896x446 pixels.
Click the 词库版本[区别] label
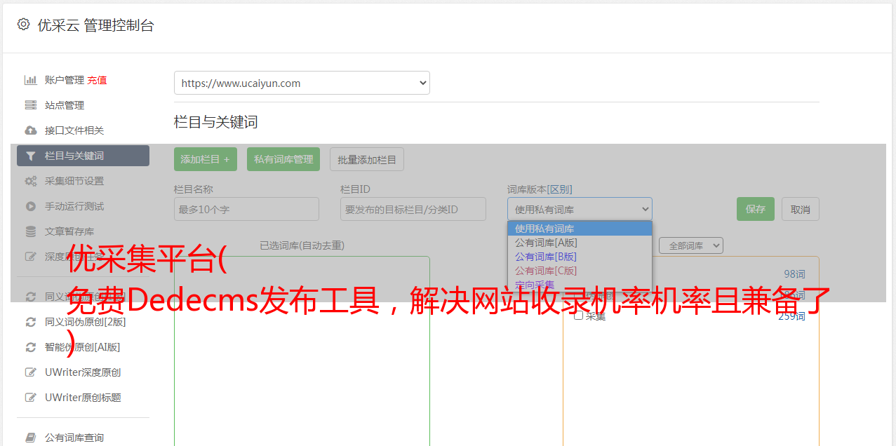point(540,189)
